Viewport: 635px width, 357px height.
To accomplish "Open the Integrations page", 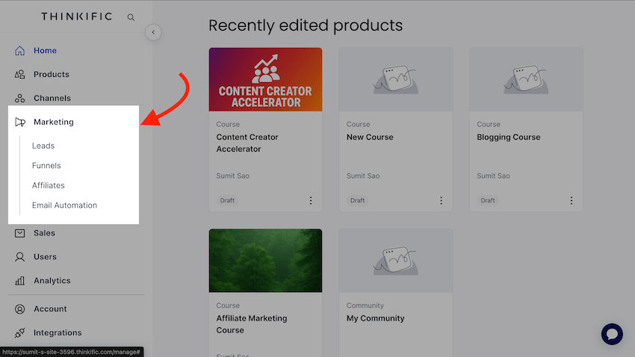I will tap(58, 332).
